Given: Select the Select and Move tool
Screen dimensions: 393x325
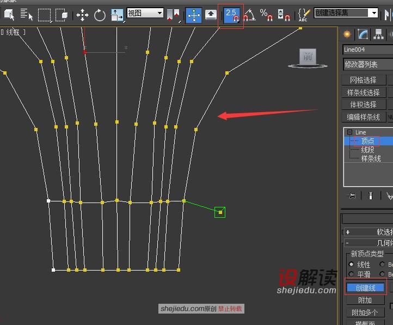Looking at the screenshot, I should (82, 15).
